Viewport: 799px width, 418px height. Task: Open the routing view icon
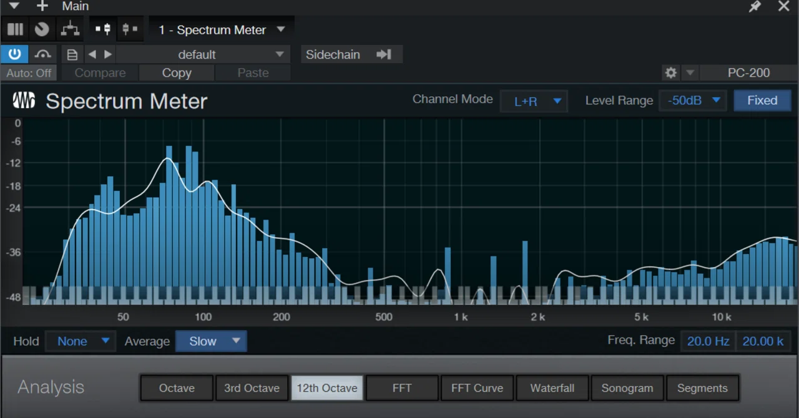pos(69,29)
